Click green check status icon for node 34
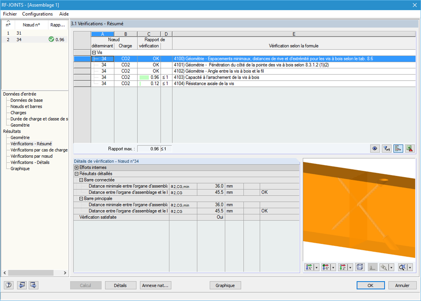The width and height of the screenshot is (421, 301). click(x=51, y=39)
